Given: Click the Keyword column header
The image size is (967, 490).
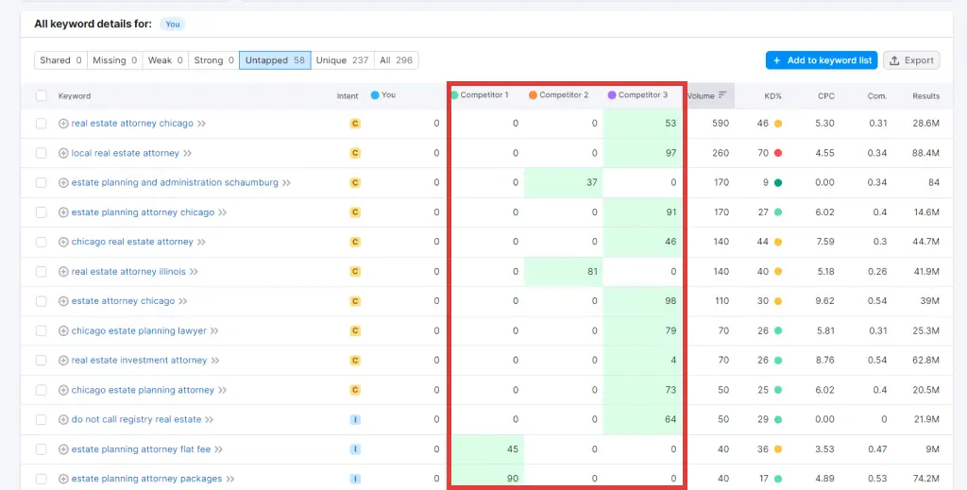Looking at the screenshot, I should [x=75, y=95].
